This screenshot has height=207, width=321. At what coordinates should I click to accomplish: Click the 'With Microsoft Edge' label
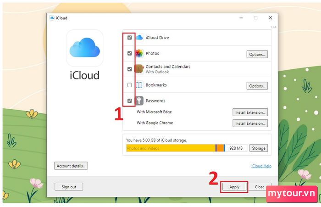point(154,112)
